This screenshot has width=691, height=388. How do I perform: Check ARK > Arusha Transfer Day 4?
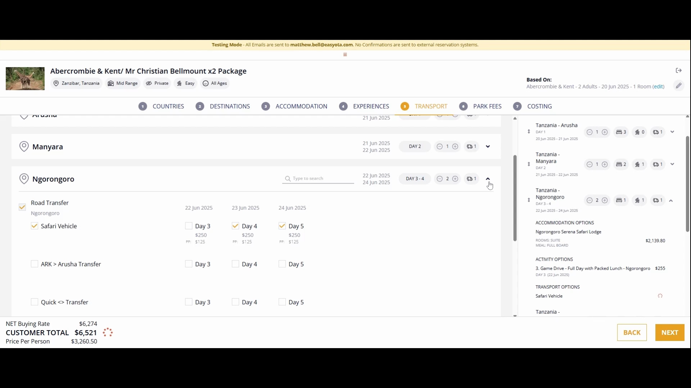click(x=235, y=264)
